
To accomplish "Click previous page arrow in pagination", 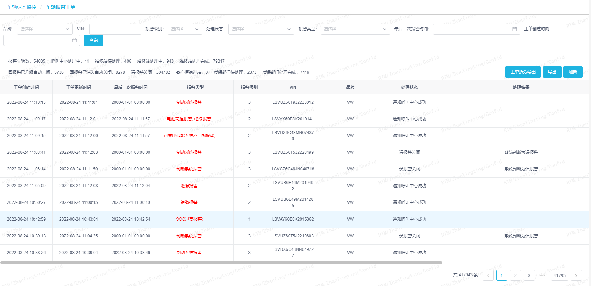I will (488, 275).
